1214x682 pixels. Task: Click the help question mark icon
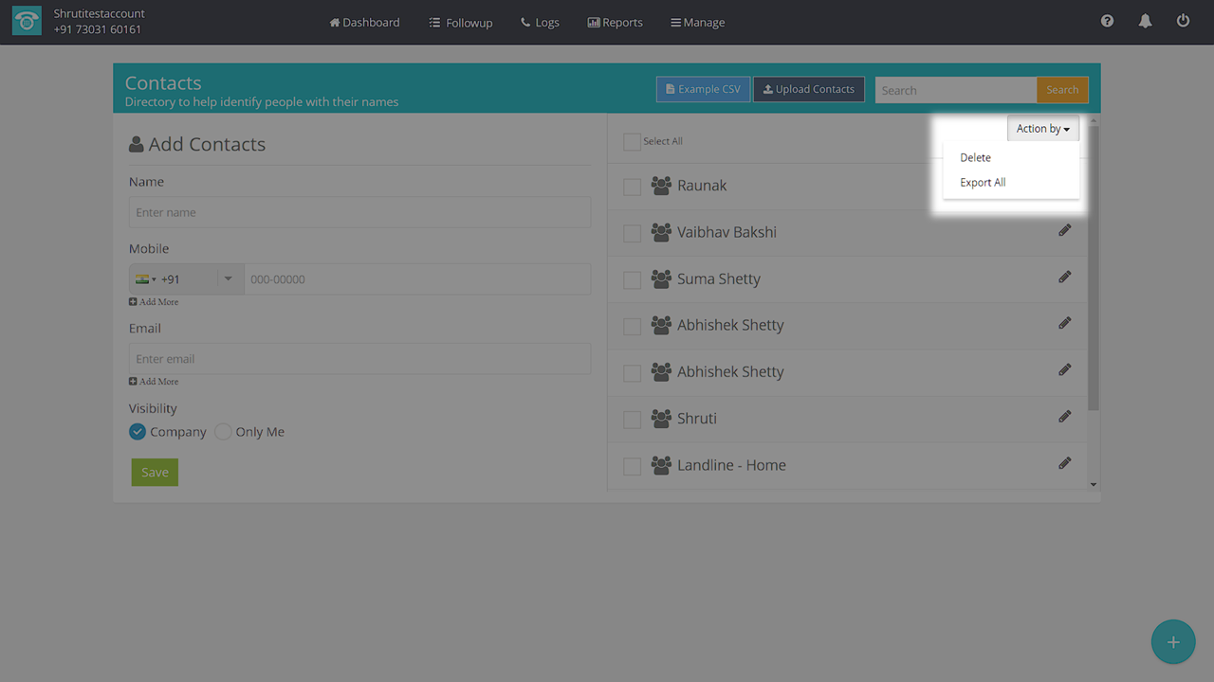pyautogui.click(x=1107, y=21)
